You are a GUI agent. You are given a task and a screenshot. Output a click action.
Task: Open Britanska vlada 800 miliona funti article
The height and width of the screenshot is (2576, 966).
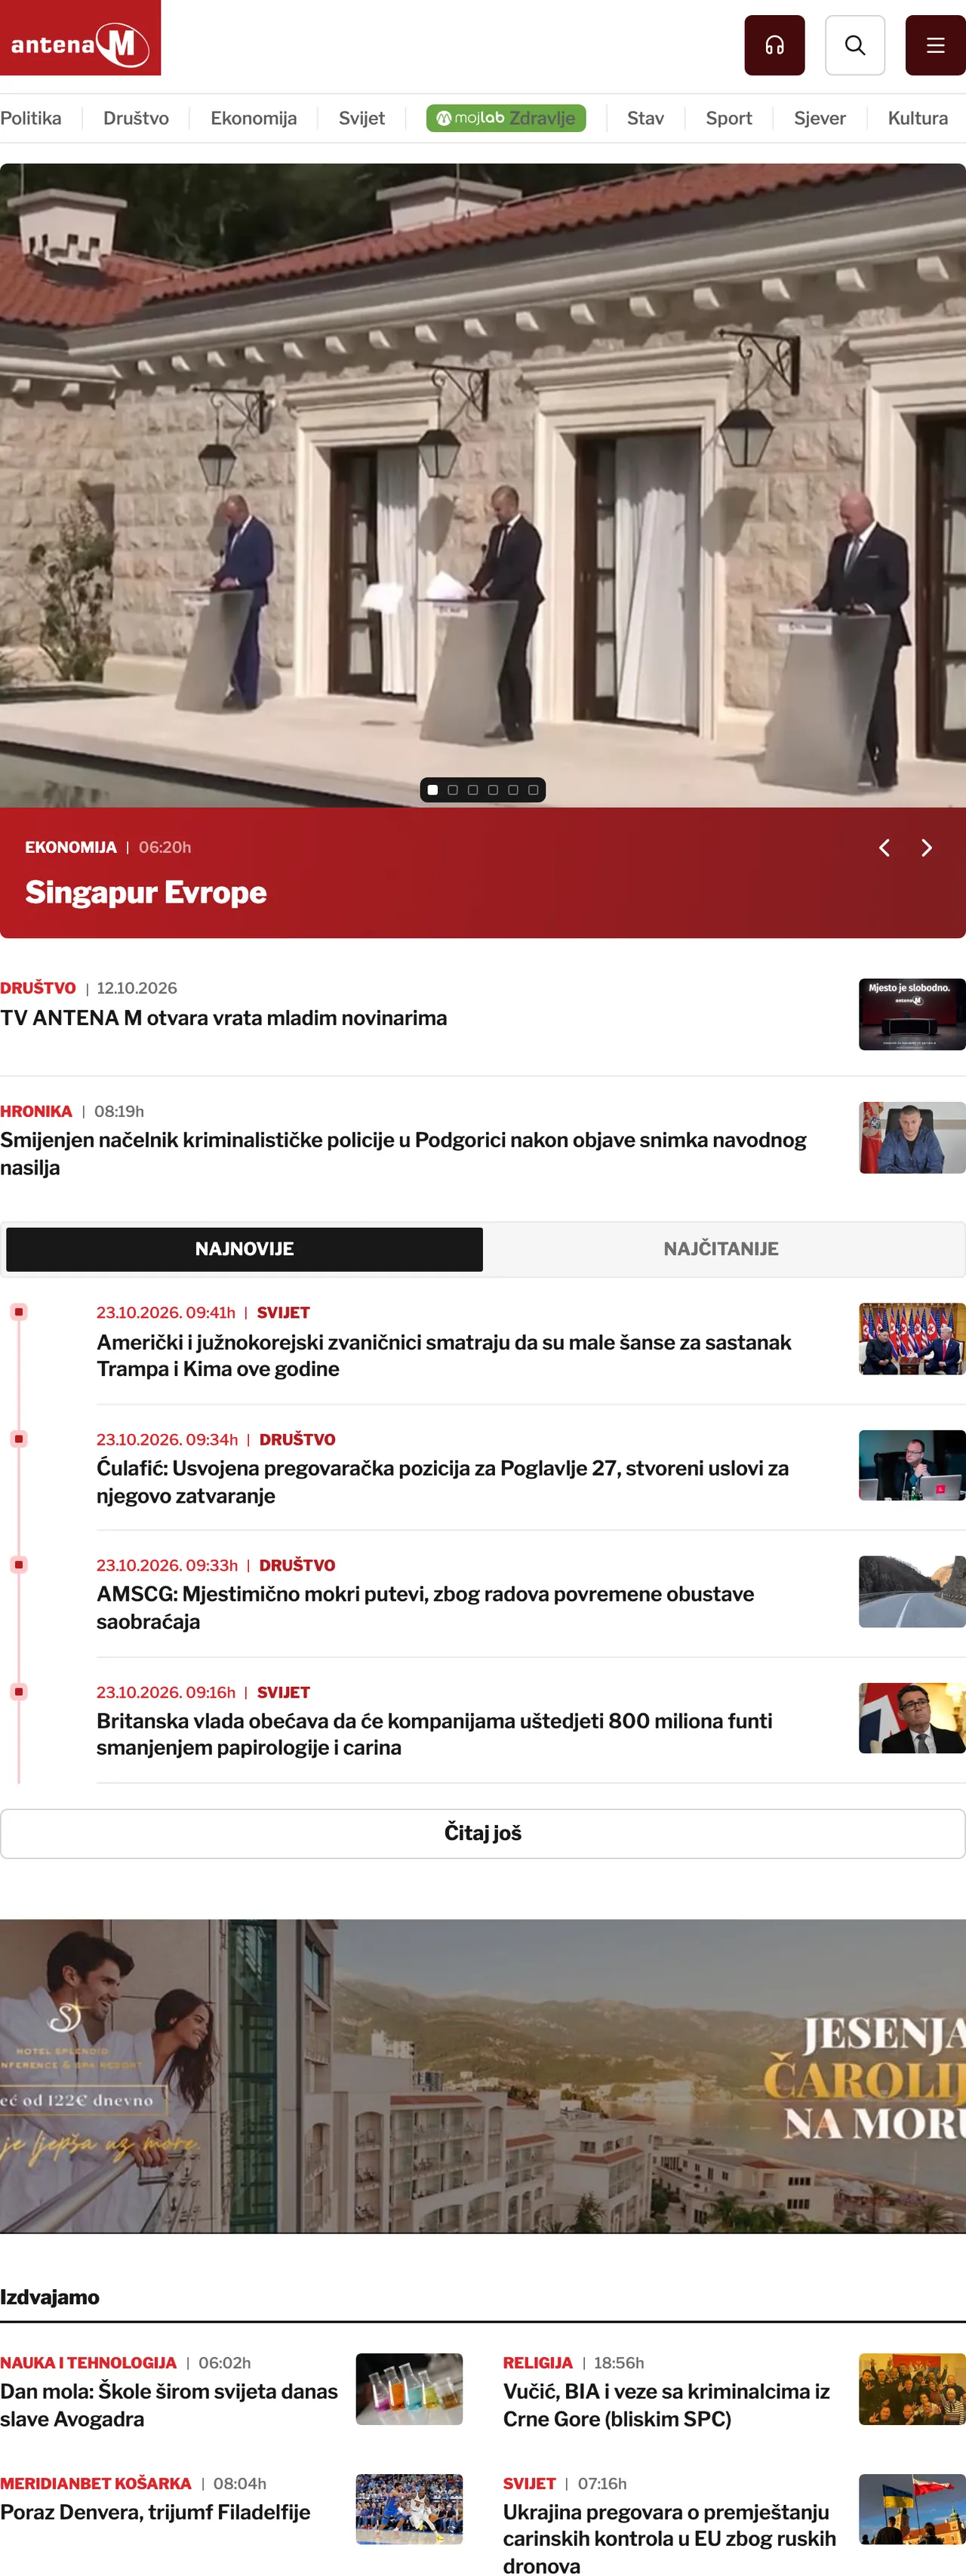click(x=434, y=1734)
